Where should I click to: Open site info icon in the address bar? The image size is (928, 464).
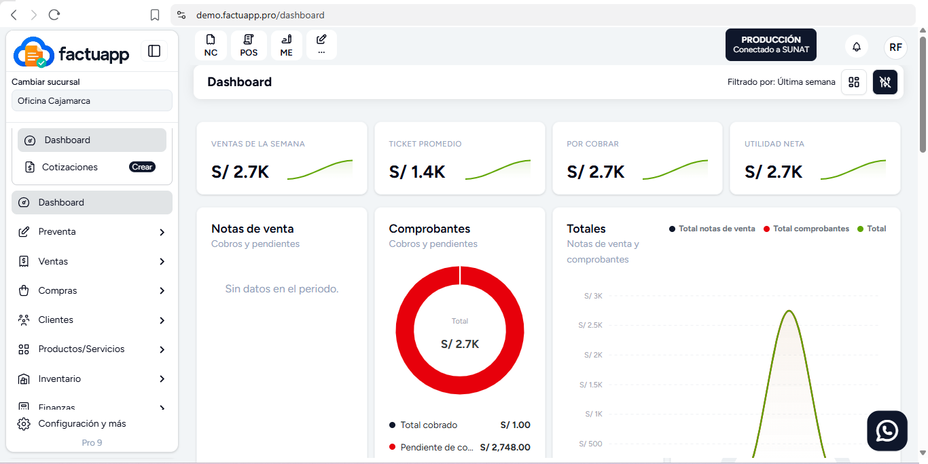pyautogui.click(x=181, y=15)
